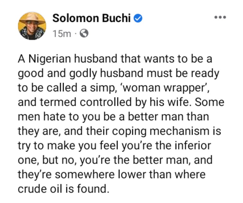The image size is (243, 203).
Task: Click the words "make you feel"
Action: tap(77, 145)
